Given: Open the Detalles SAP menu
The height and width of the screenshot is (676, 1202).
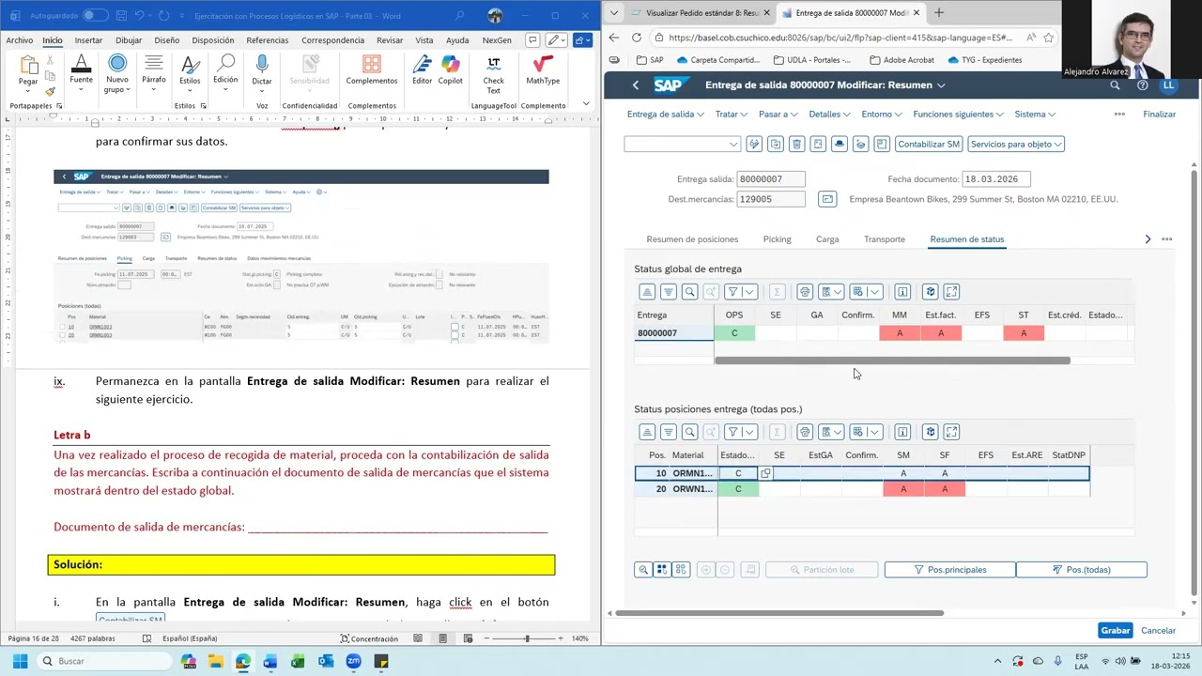Looking at the screenshot, I should (829, 114).
